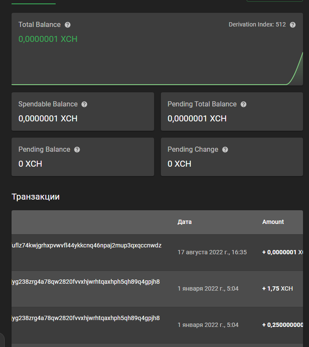The image size is (309, 347).
Task: Click date in the + 1,75 XCH row
Action: pyautogui.click(x=208, y=288)
